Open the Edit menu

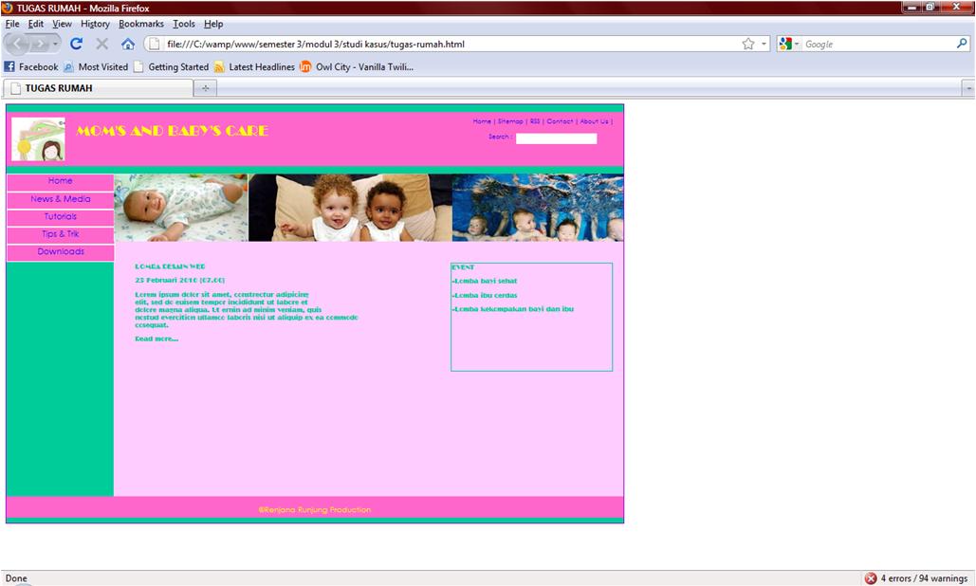(x=35, y=24)
